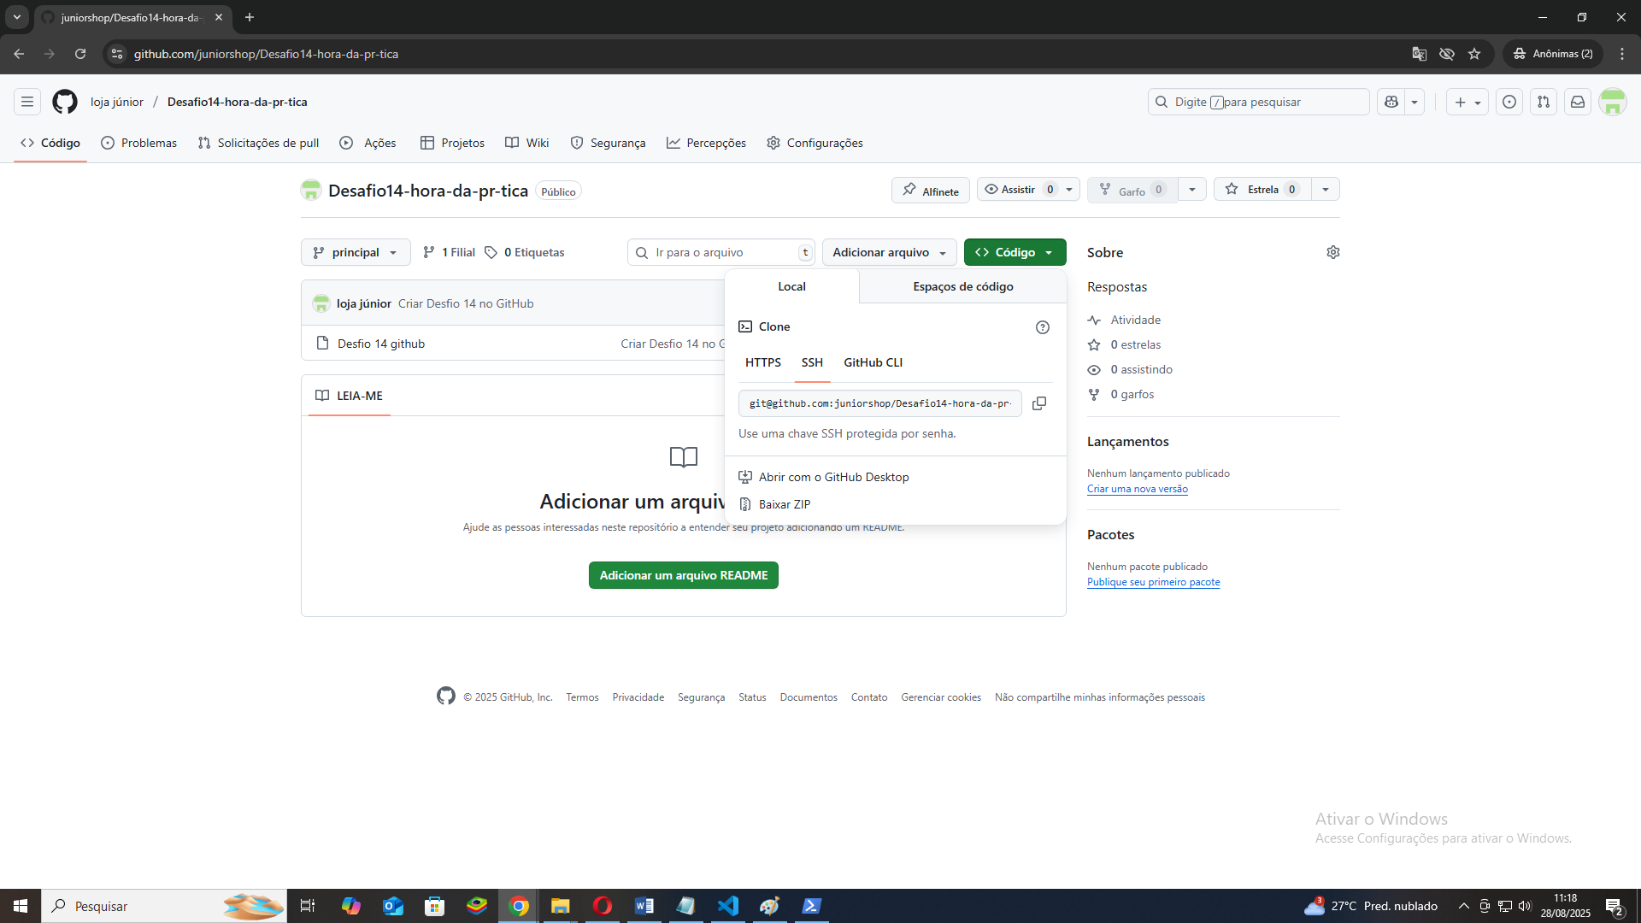Open the Solicitações de pull tab

258,143
